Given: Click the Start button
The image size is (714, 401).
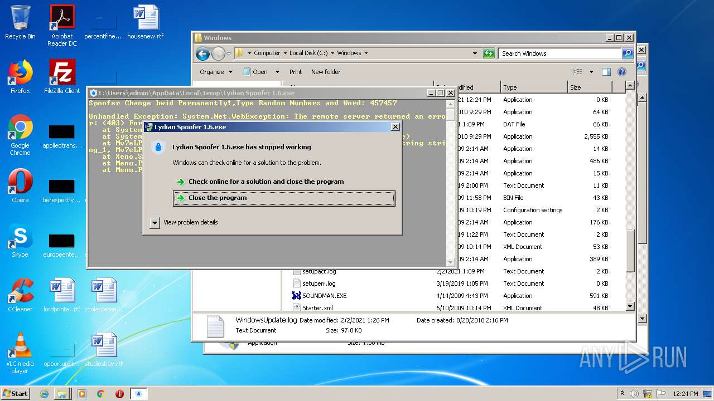Looking at the screenshot, I should pyautogui.click(x=16, y=394).
